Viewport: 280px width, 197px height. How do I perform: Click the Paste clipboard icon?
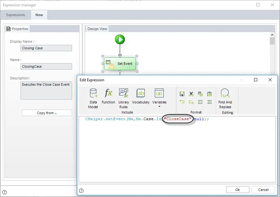click(210, 94)
